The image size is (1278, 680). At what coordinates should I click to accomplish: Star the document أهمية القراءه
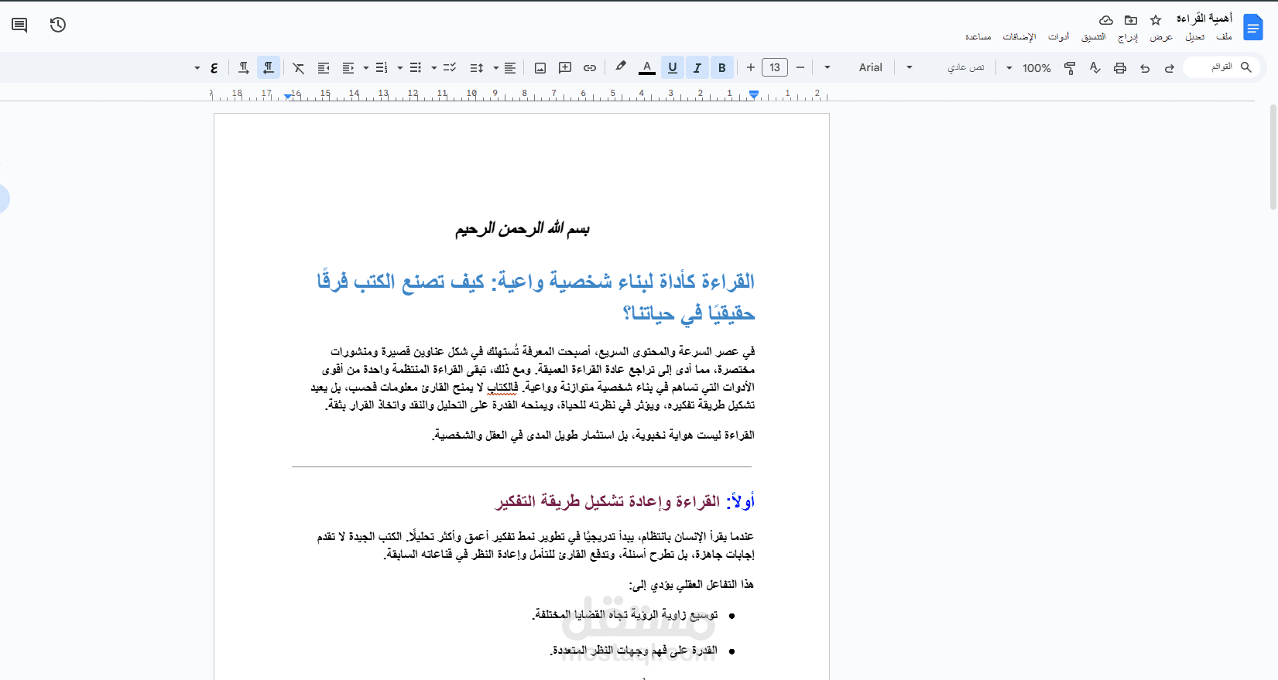point(1156,20)
